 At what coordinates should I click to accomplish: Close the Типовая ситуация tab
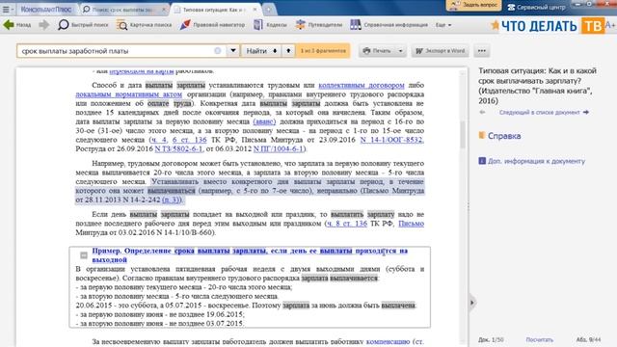click(x=255, y=9)
